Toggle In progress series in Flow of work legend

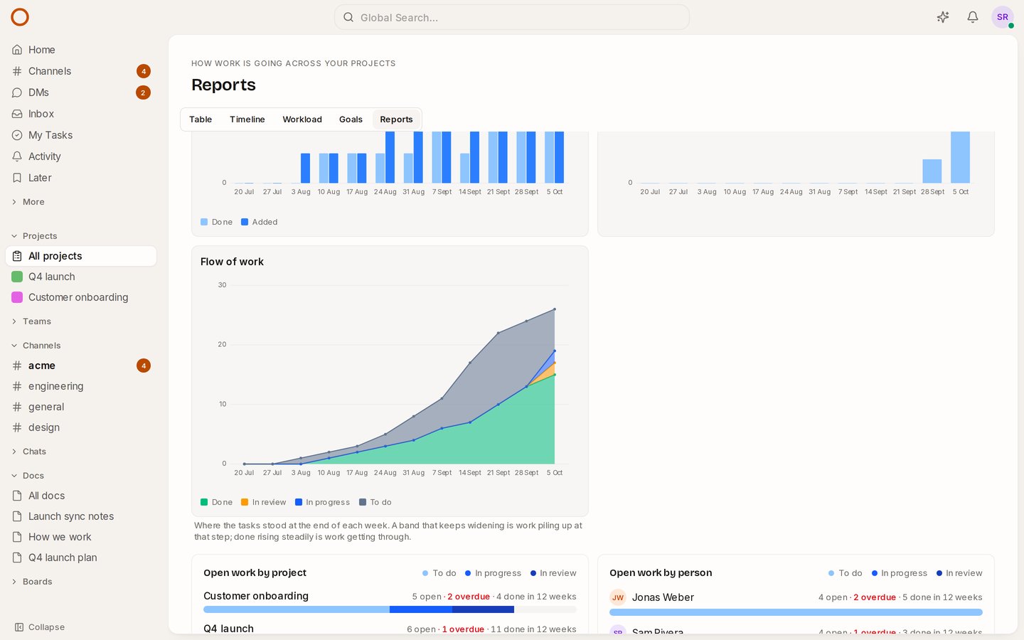point(323,502)
